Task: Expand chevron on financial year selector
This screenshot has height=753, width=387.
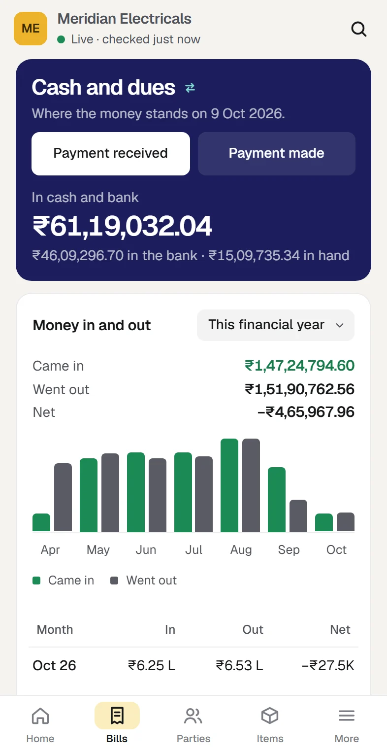Action: point(339,325)
